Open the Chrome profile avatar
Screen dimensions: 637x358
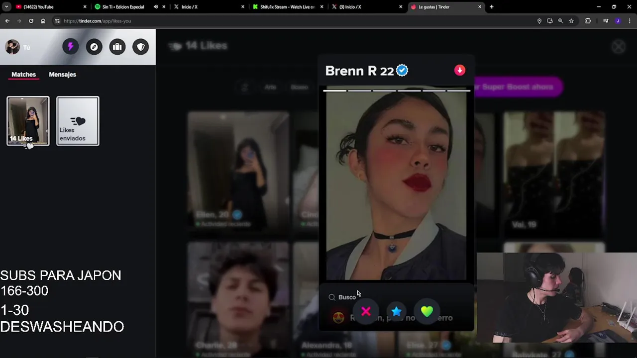pyautogui.click(x=618, y=21)
